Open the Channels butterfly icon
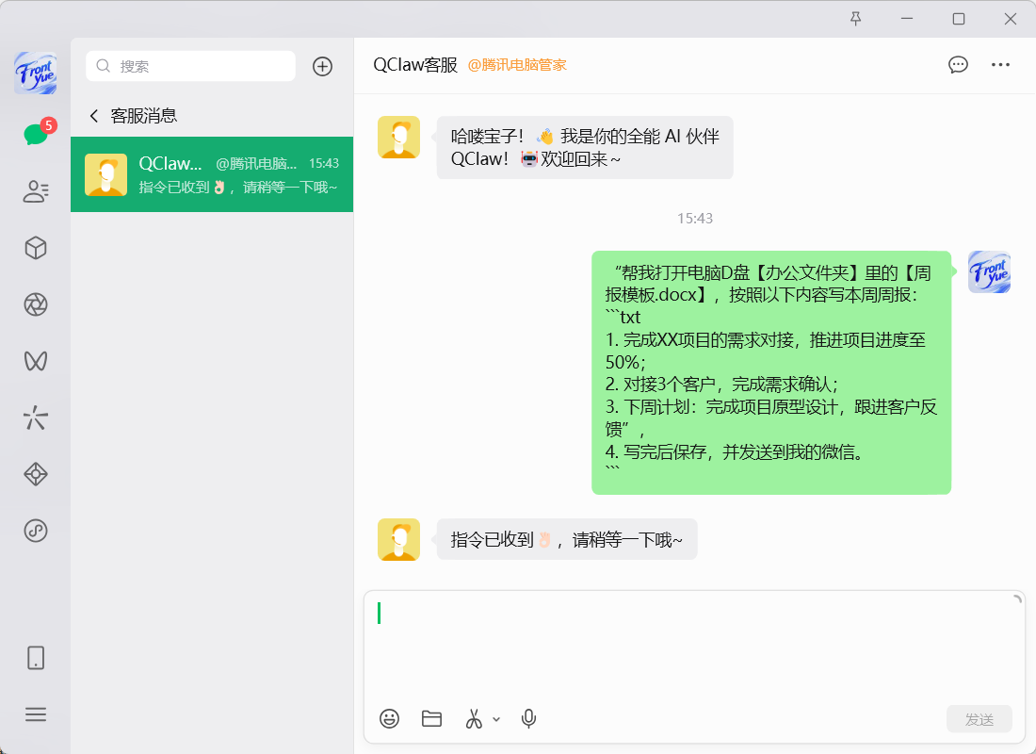The width and height of the screenshot is (1036, 754). point(36,361)
